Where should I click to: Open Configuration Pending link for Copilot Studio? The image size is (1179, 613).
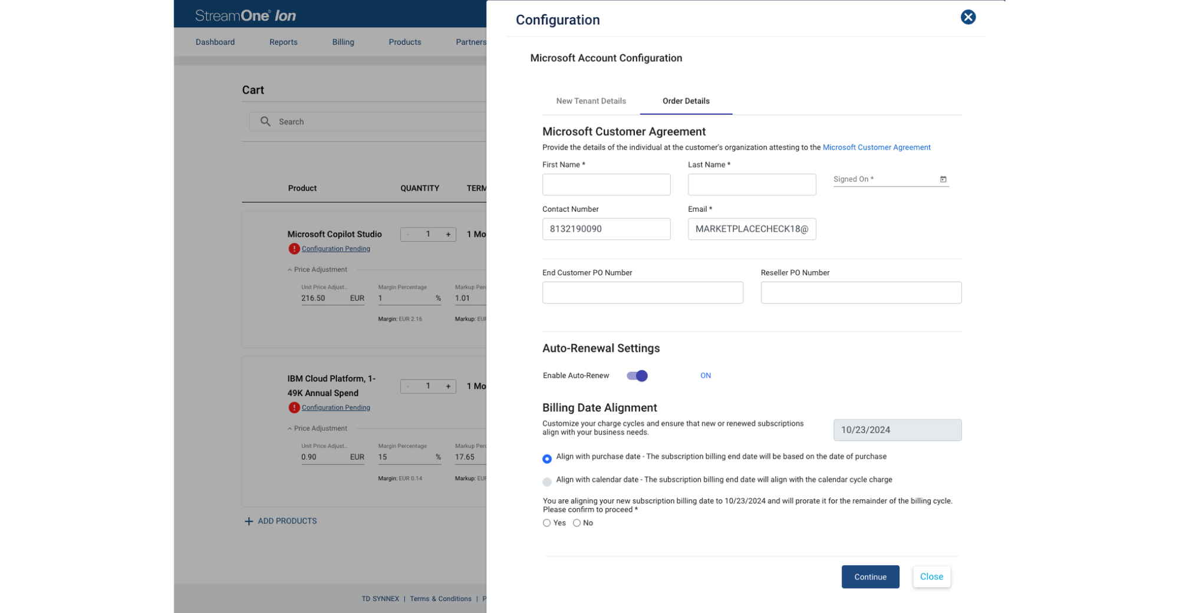coord(336,249)
